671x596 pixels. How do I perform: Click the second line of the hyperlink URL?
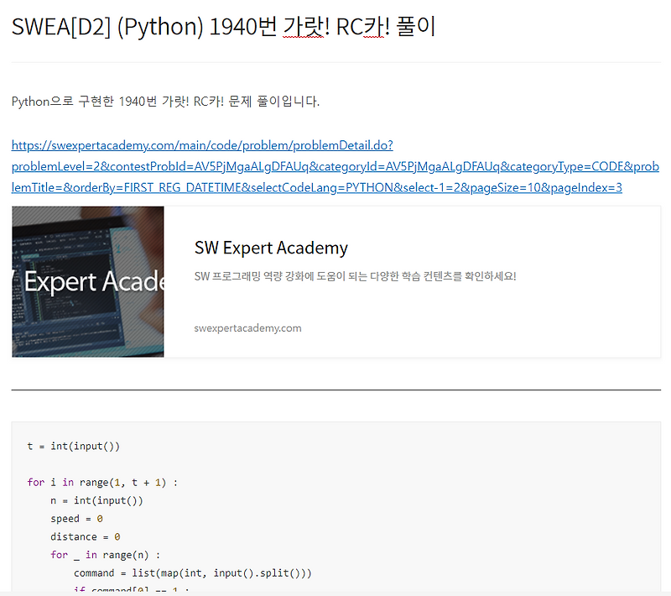pos(335,166)
